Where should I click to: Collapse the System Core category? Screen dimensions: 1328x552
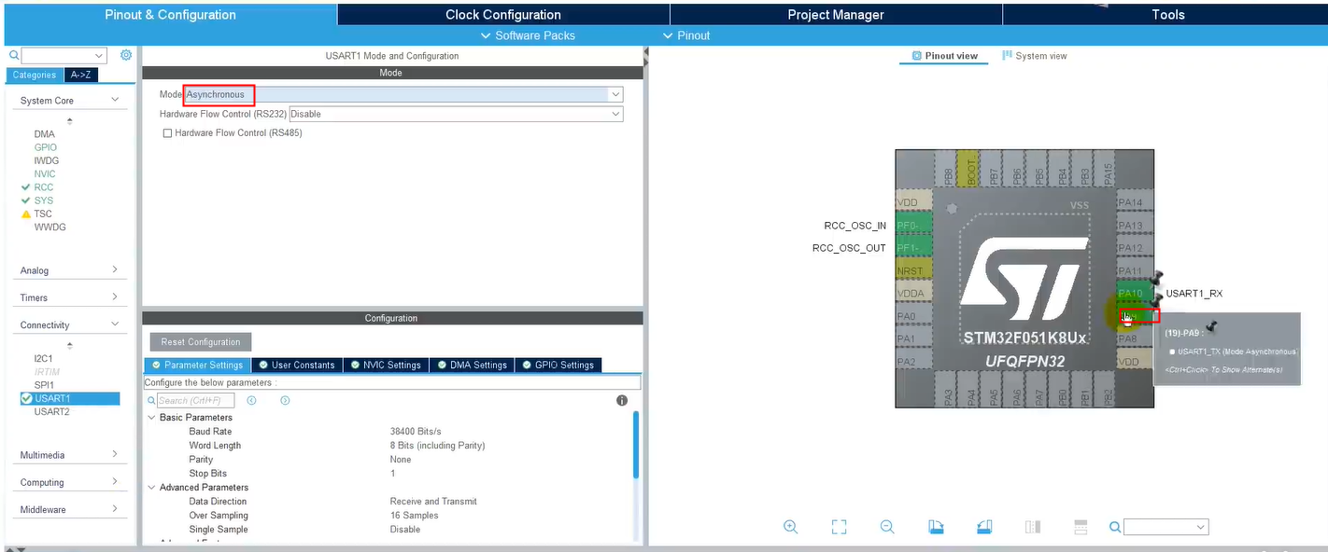[115, 100]
